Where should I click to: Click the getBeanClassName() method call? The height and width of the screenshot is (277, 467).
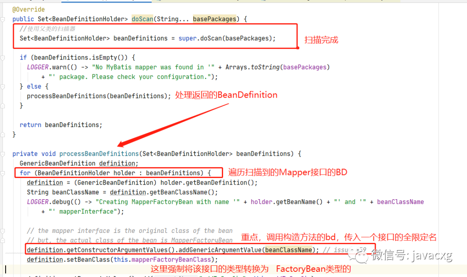(182, 192)
